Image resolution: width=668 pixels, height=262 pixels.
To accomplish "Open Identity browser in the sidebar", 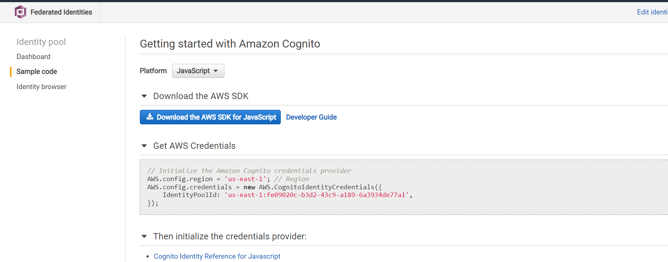I will (x=42, y=86).
